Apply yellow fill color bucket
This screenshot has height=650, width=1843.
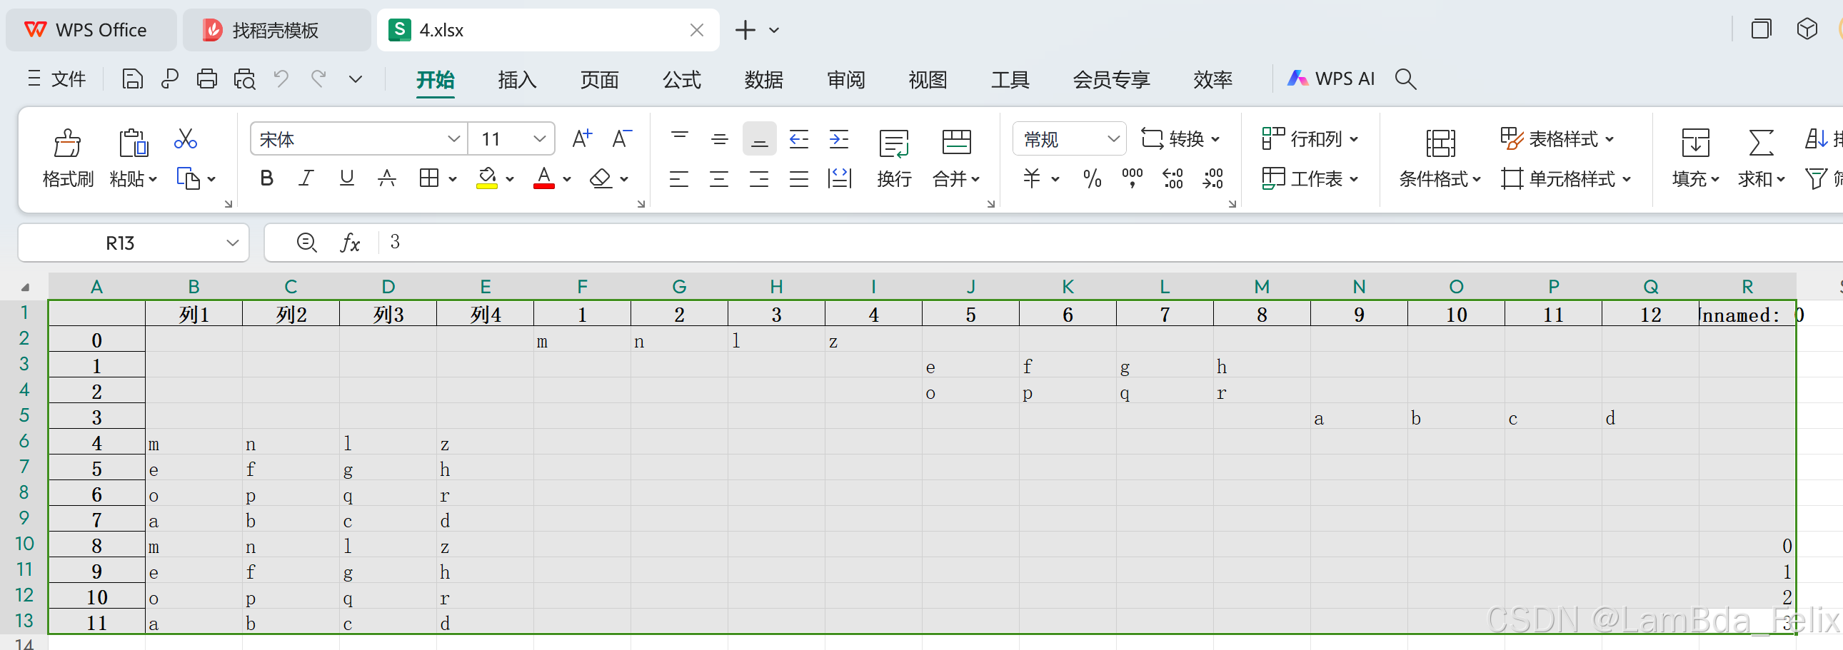tap(487, 179)
